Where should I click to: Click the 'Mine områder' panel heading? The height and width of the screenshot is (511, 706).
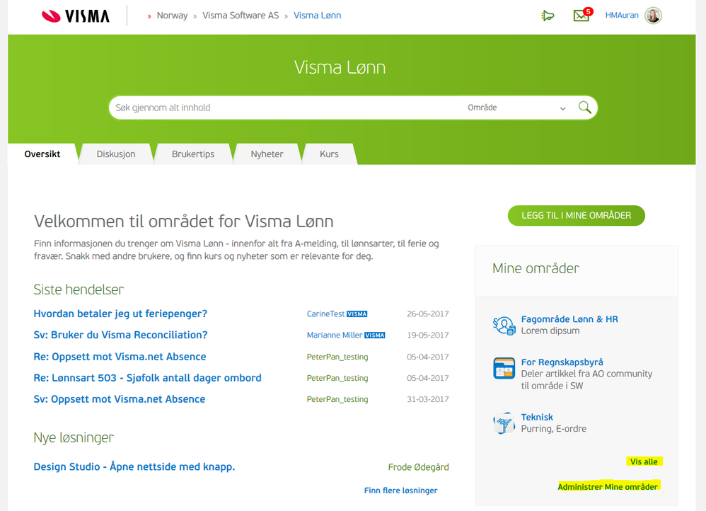[536, 268]
